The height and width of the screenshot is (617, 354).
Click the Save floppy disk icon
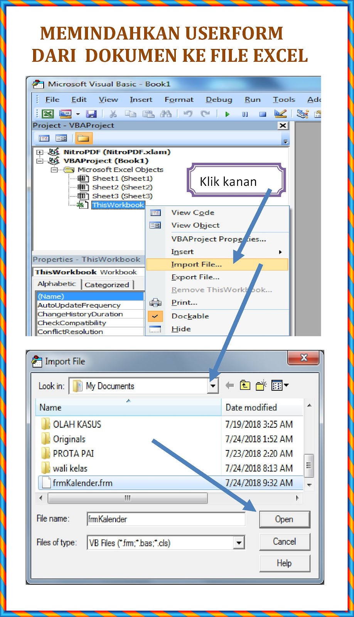point(91,114)
